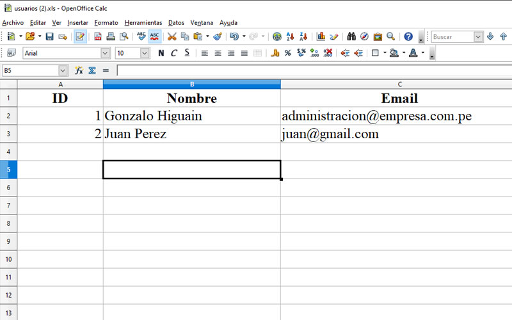The width and height of the screenshot is (512, 320).
Task: Toggle Edit File mode
Action: click(80, 36)
